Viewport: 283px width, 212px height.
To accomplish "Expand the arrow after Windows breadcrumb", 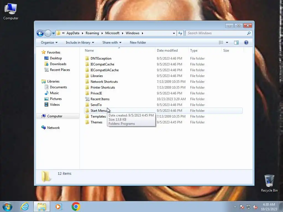I will click(142, 33).
